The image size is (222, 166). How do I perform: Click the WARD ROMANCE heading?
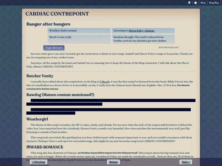[x=45, y=147]
